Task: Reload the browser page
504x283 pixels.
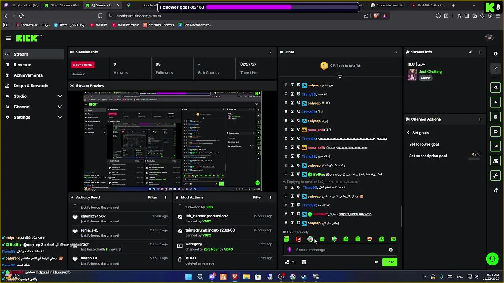Action: pos(21,16)
